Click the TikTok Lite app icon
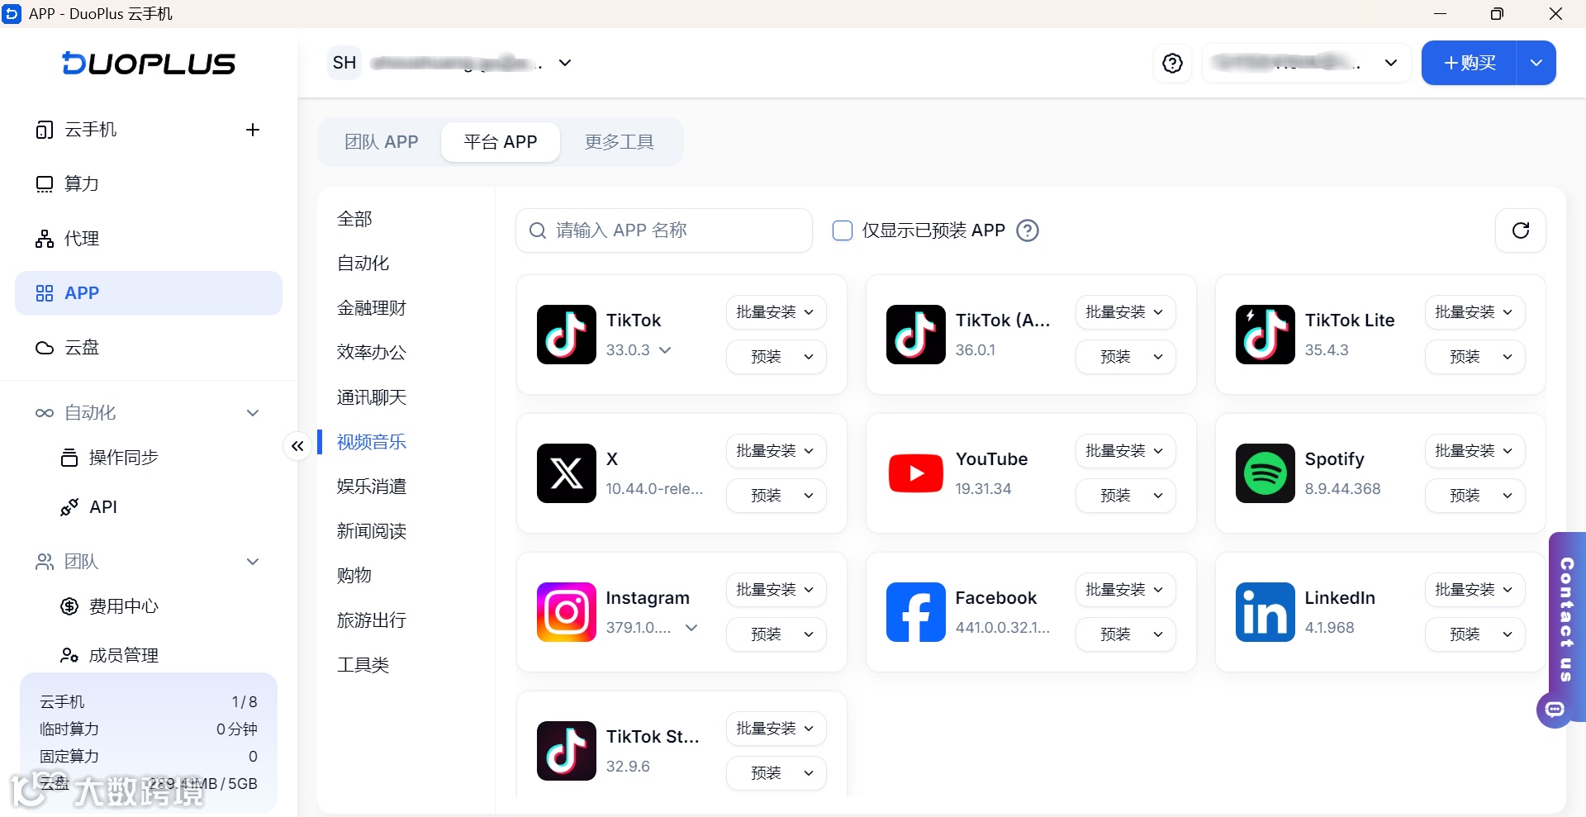The width and height of the screenshot is (1586, 817). pos(1265,335)
